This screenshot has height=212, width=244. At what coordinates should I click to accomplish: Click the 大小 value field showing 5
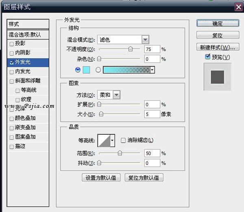coord(152,114)
